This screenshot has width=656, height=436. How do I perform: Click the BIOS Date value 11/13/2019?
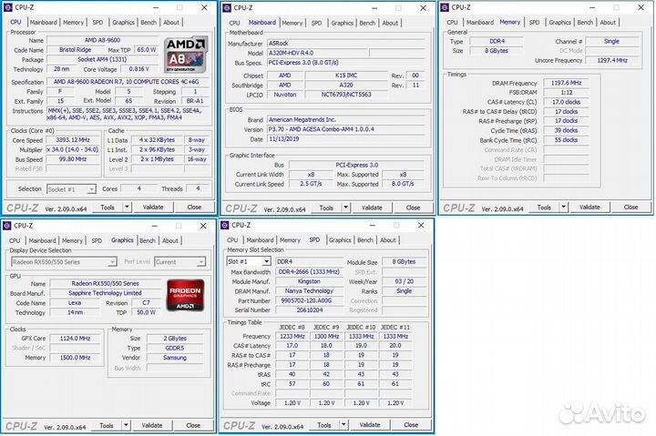coord(346,138)
